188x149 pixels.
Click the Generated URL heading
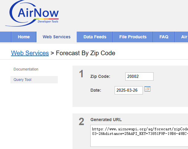coord(106,120)
